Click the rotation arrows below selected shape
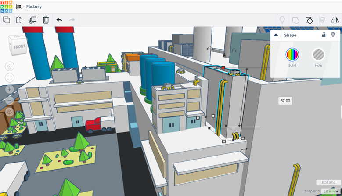This screenshot has height=196, width=342. [244, 149]
